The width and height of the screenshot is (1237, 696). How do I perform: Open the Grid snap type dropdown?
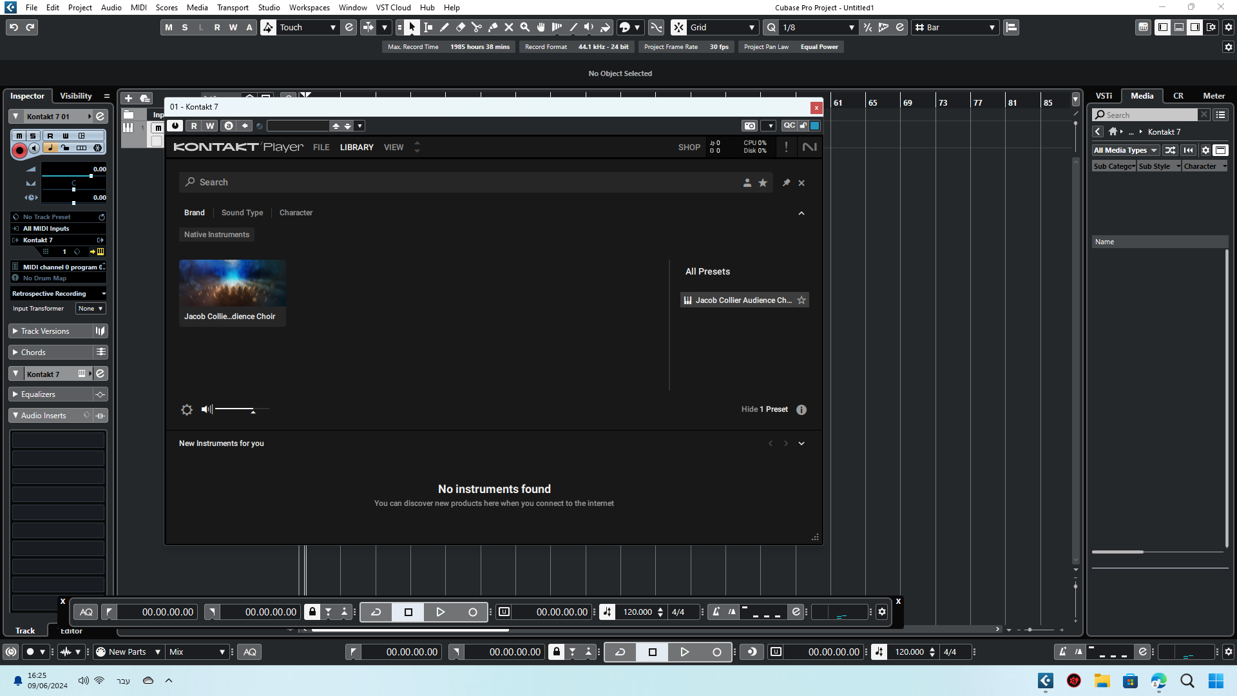[722, 27]
